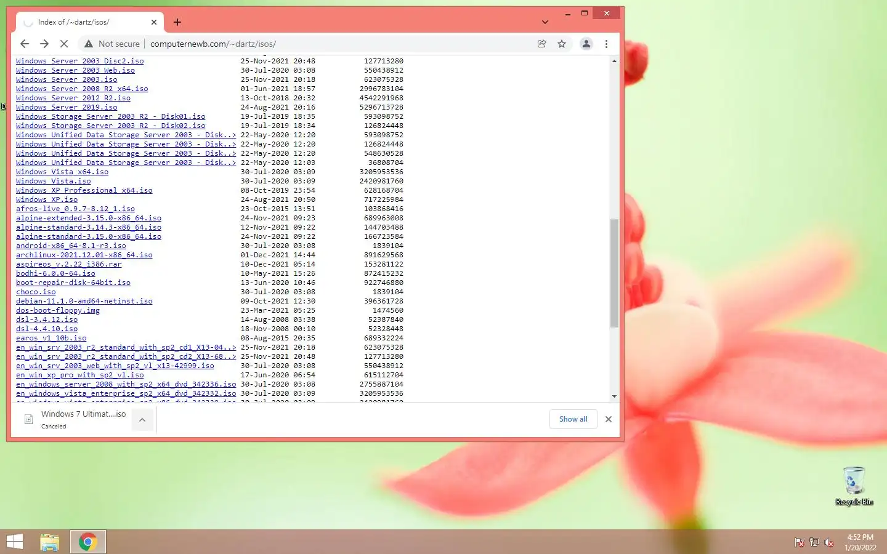
Task: Open Windows_Server_2019.iso link
Action: (67, 107)
